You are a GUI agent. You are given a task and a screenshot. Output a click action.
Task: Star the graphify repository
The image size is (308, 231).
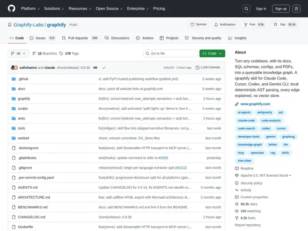(x=285, y=25)
